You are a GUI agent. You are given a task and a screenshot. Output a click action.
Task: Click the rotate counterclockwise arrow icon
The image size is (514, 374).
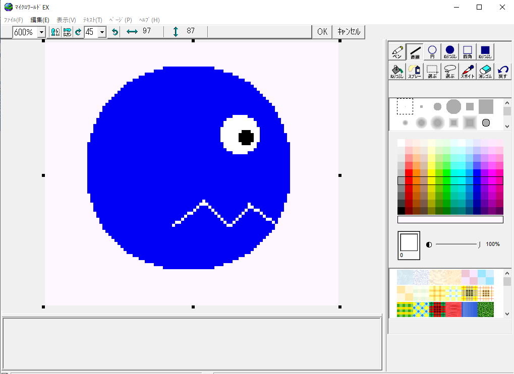[x=115, y=32]
